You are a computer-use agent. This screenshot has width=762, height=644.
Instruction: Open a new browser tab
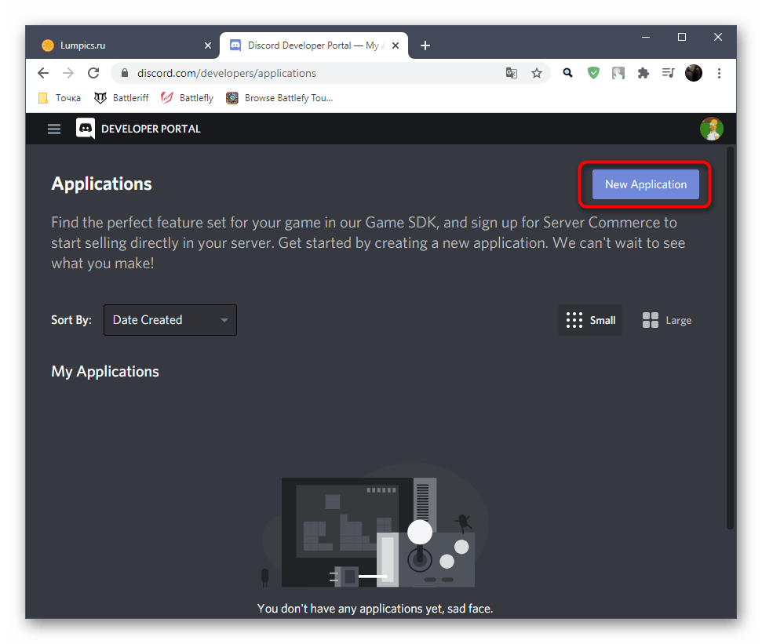click(425, 45)
